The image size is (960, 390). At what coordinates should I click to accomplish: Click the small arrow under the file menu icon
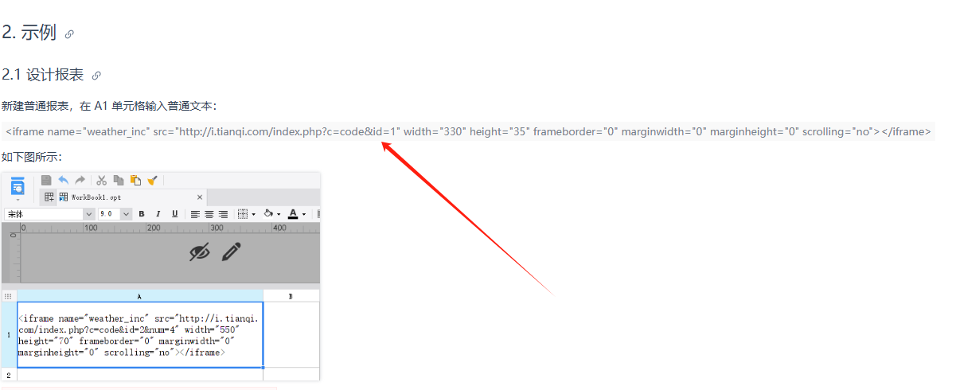tap(18, 199)
